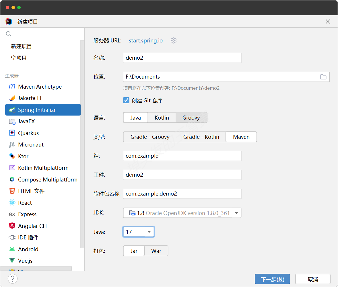Close the New Project dialog
Image resolution: width=338 pixels, height=287 pixels.
[328, 22]
